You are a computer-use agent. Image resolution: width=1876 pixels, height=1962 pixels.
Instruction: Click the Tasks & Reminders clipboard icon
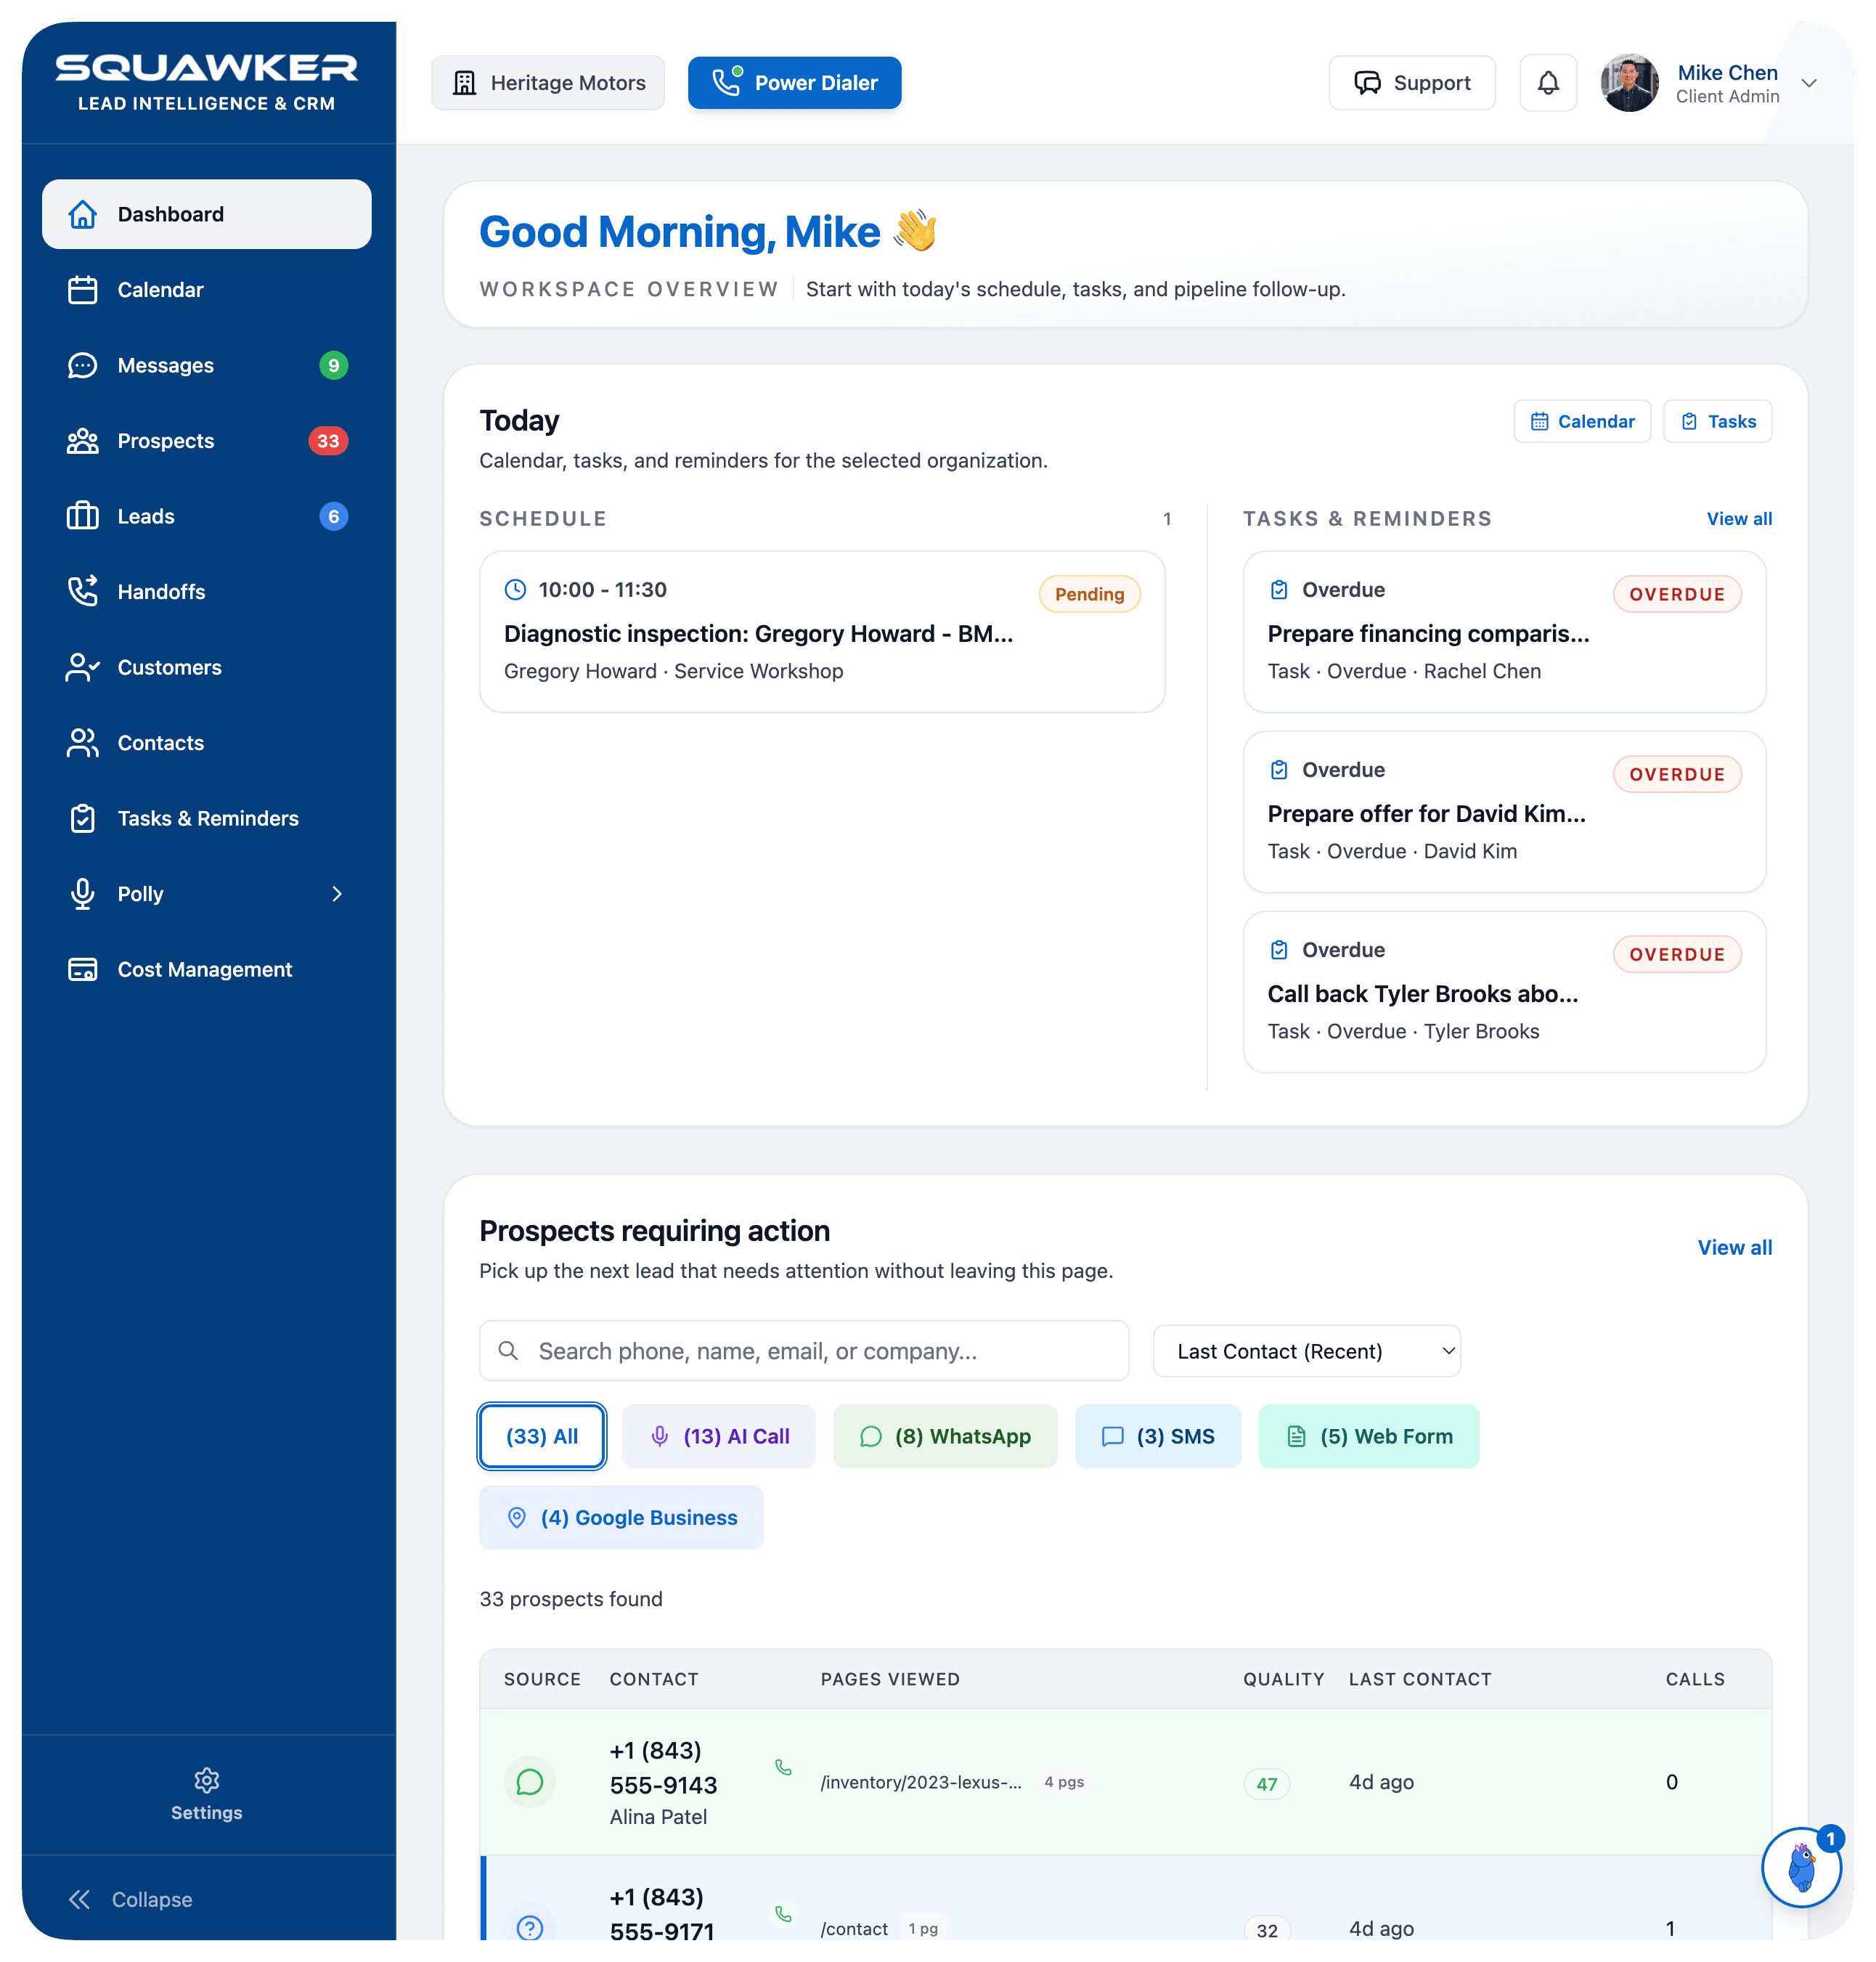[x=83, y=818]
